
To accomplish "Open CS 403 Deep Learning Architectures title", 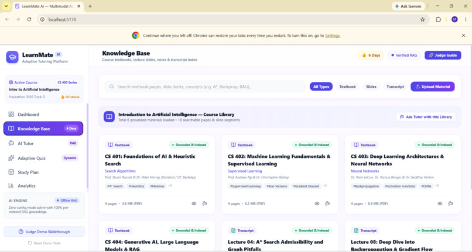I will (397, 160).
